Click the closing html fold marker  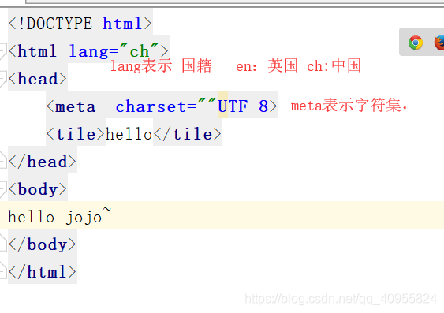(3, 270)
